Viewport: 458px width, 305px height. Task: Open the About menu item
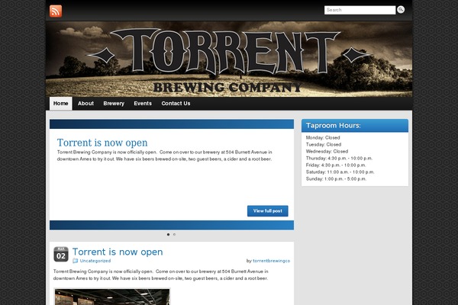pos(85,104)
